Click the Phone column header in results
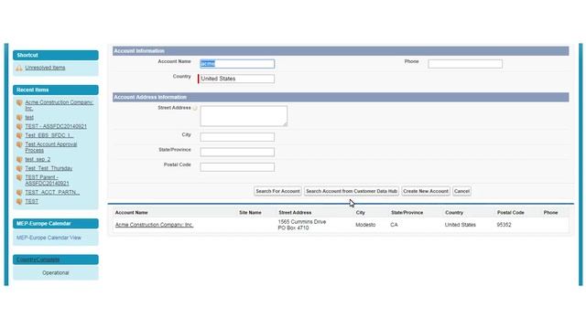This screenshot has height=329, width=586. click(550, 213)
